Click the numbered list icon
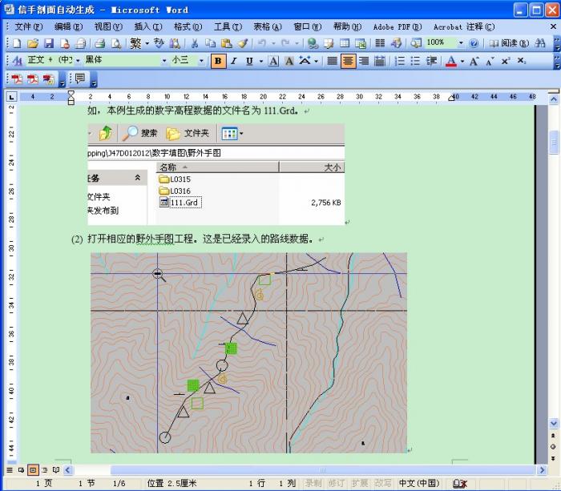This screenshot has height=491, width=561. click(399, 61)
